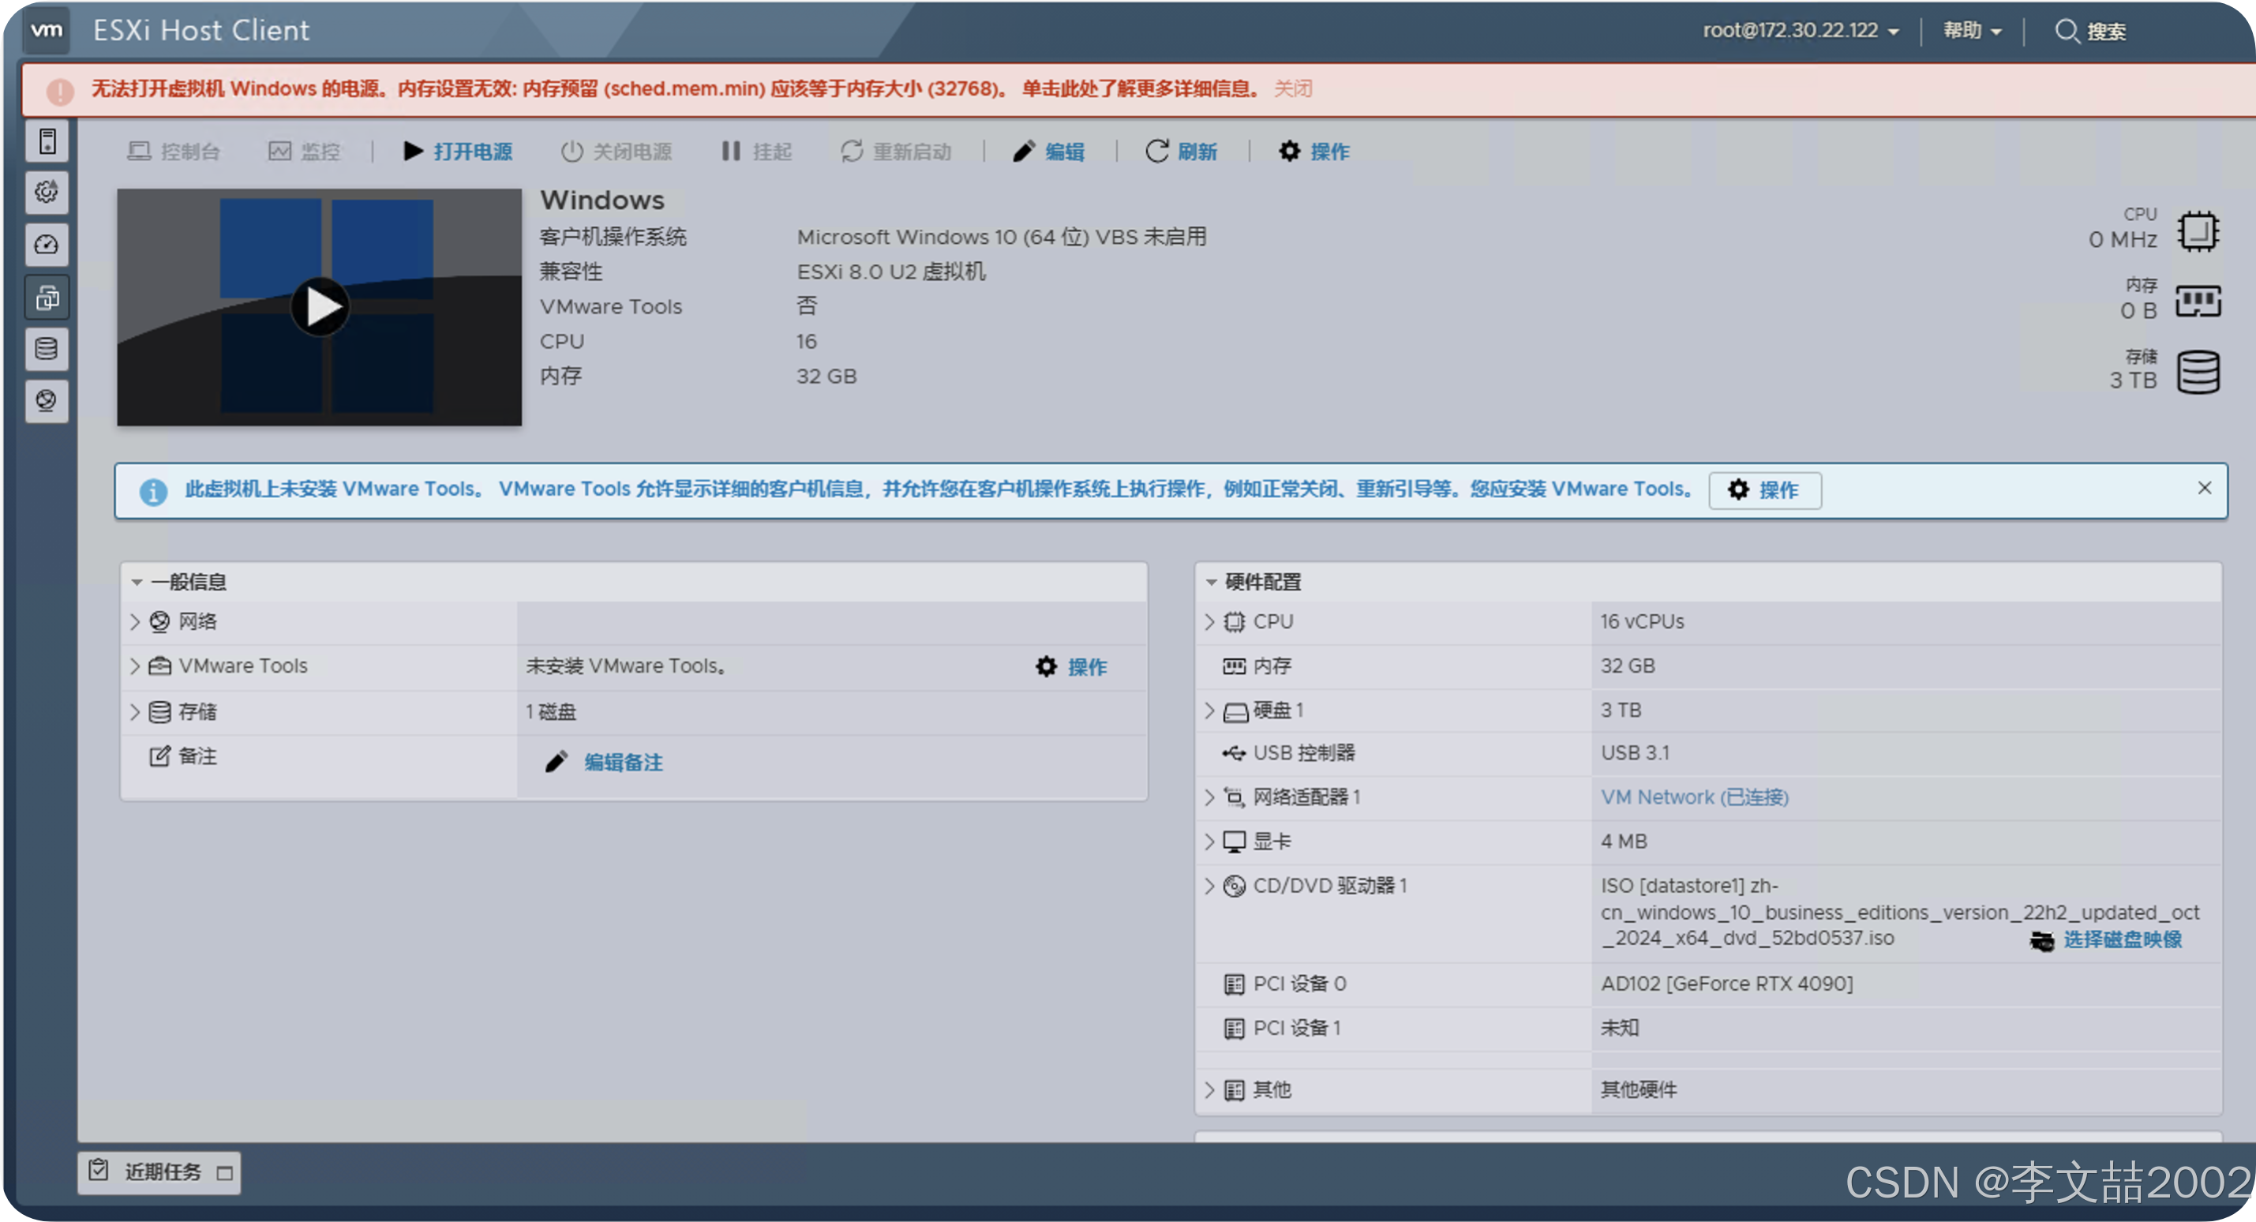The width and height of the screenshot is (2256, 1222).
Task: Select Virtual Machines sidebar icon
Action: click(x=47, y=298)
